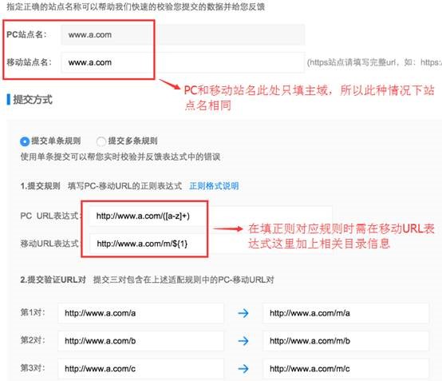442x381 pixels.
Task: Click 第2对 PC URL field http://www.a.com/b
Action: click(140, 340)
